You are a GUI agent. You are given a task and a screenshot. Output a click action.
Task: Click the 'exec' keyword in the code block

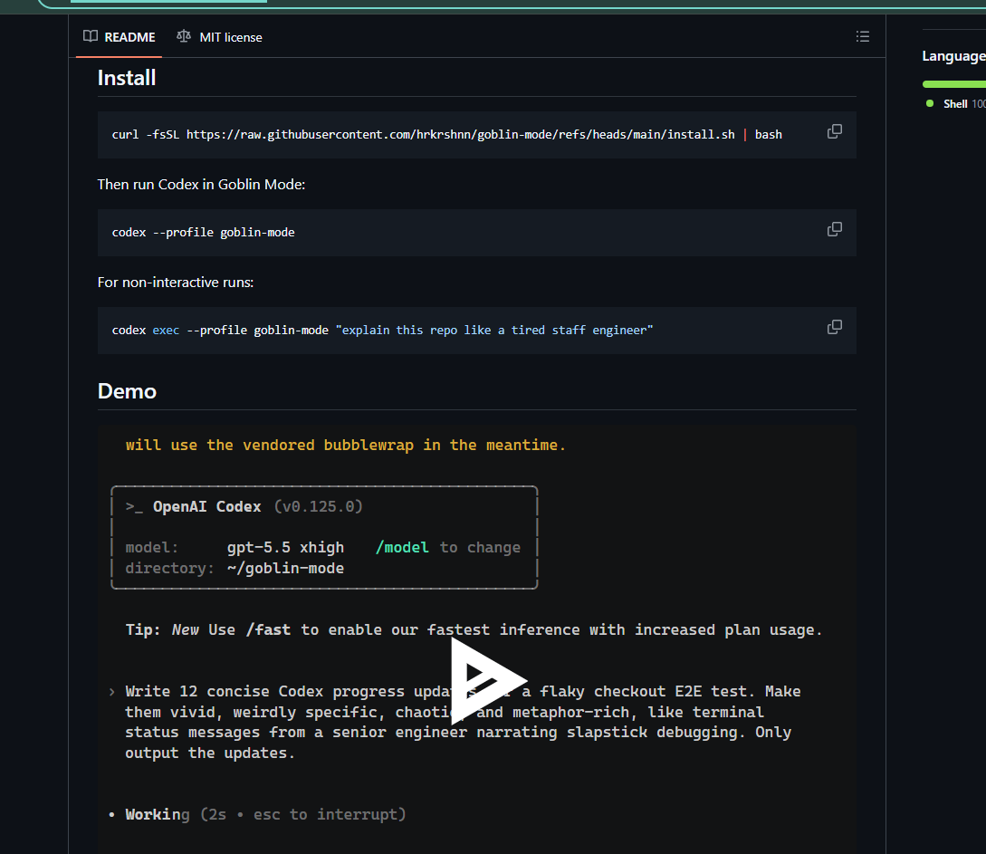(166, 331)
